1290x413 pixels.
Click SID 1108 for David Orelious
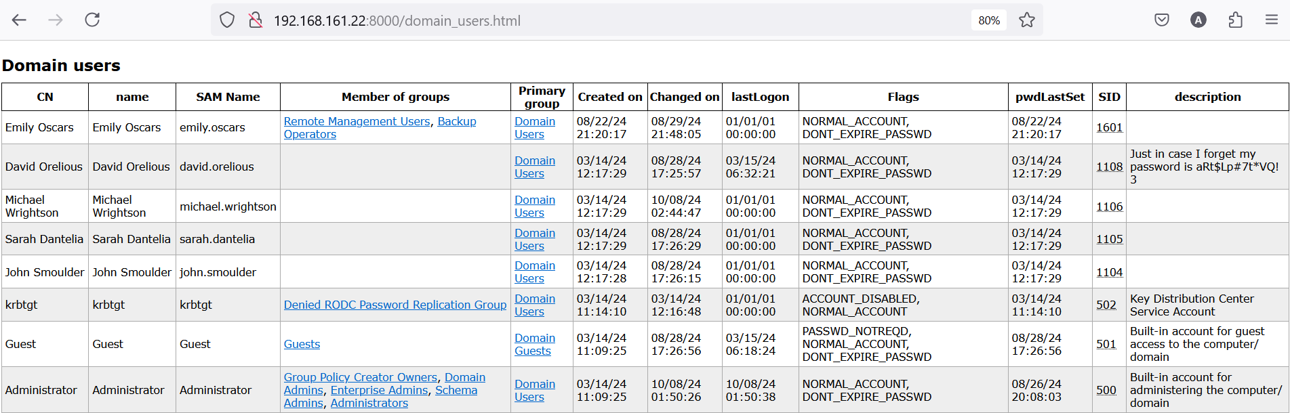point(1109,167)
